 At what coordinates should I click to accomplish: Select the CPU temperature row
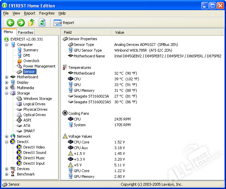[77, 79]
